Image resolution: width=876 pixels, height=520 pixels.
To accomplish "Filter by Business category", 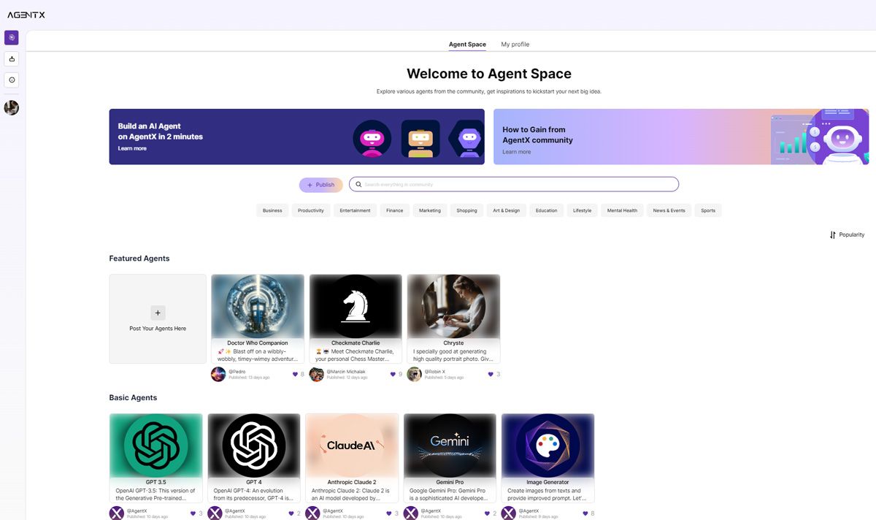I will [272, 210].
